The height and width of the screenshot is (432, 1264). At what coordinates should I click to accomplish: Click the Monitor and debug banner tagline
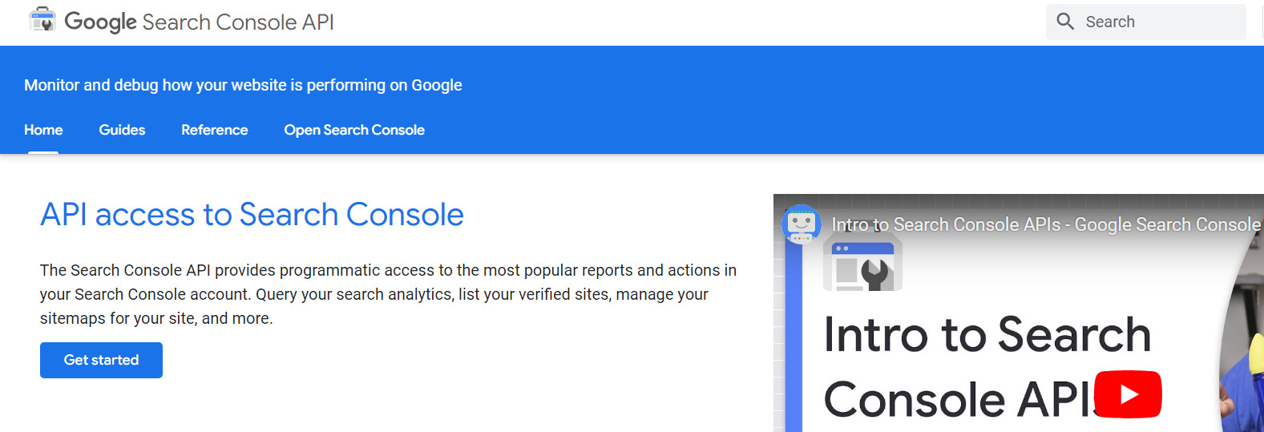243,85
